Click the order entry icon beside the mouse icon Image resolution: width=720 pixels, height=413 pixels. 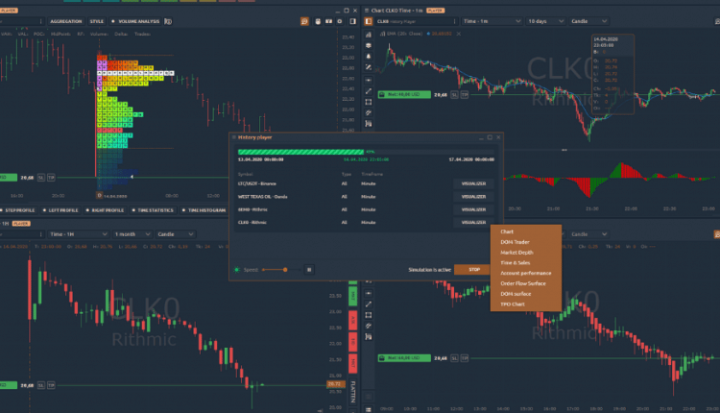(328, 21)
